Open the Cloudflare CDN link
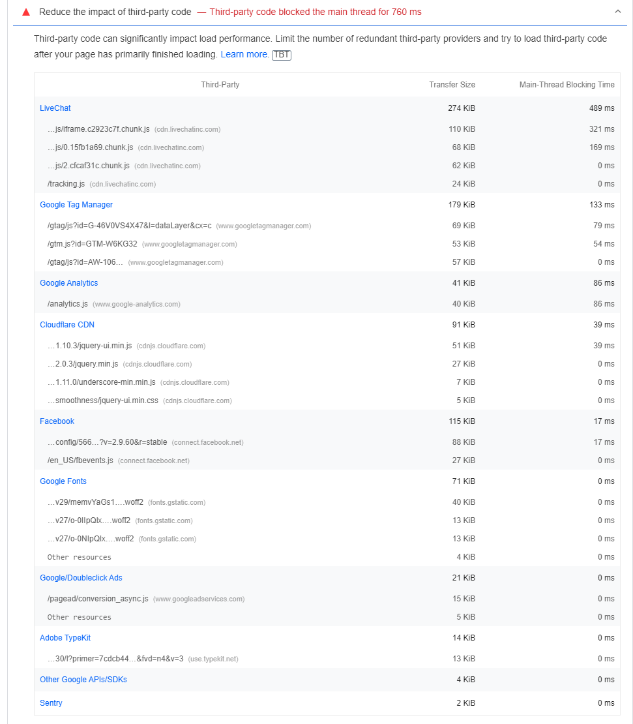Screen dimensions: 633x724 pyautogui.click(x=67, y=324)
